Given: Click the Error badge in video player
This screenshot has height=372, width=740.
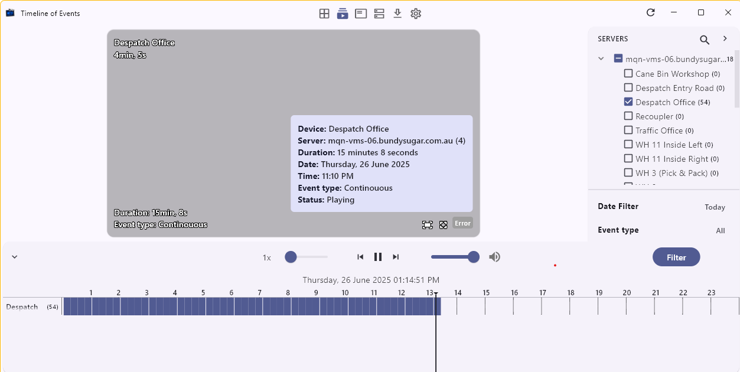Looking at the screenshot, I should tap(462, 223).
